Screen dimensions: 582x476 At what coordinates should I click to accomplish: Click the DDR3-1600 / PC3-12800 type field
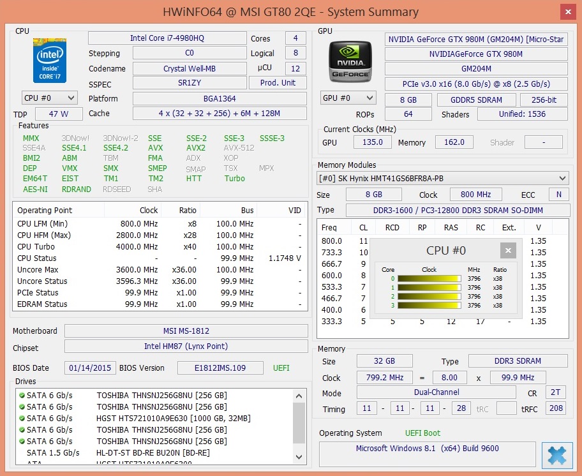(458, 211)
